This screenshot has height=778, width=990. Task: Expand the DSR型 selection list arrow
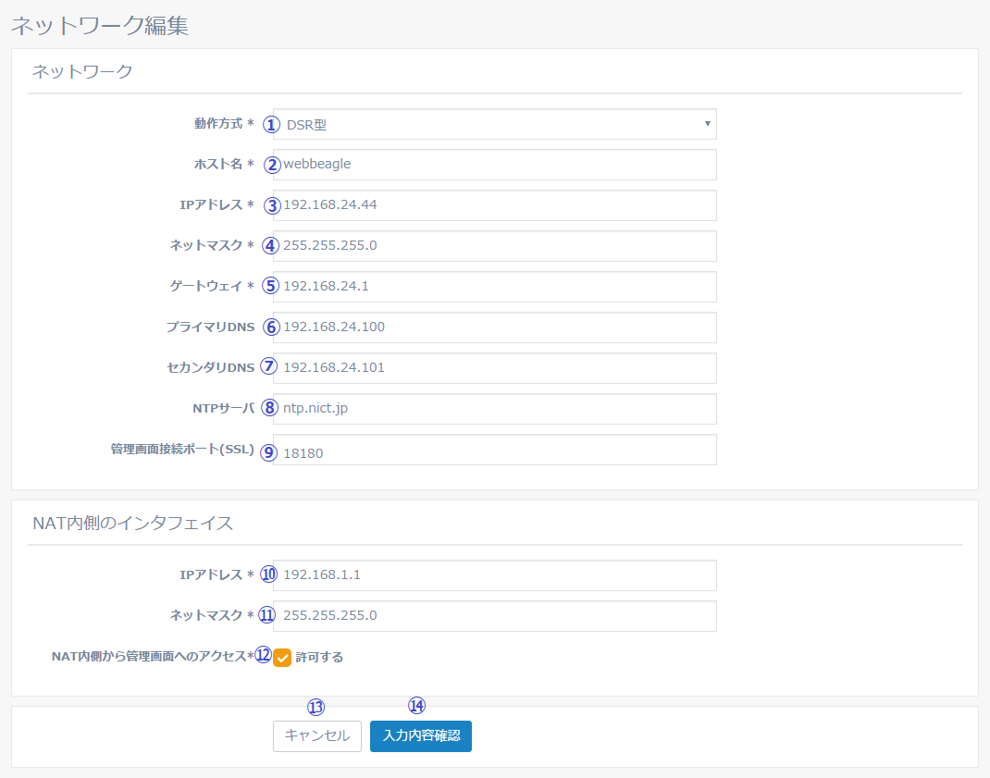(x=706, y=124)
